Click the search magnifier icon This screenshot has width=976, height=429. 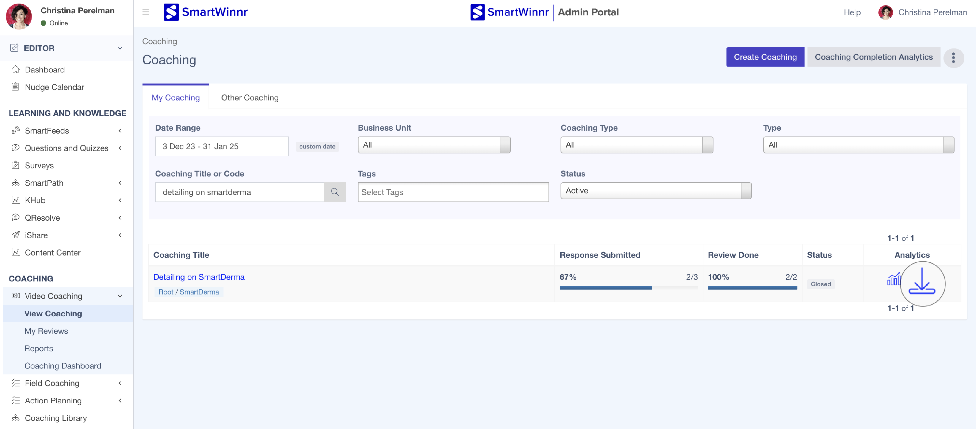(334, 192)
